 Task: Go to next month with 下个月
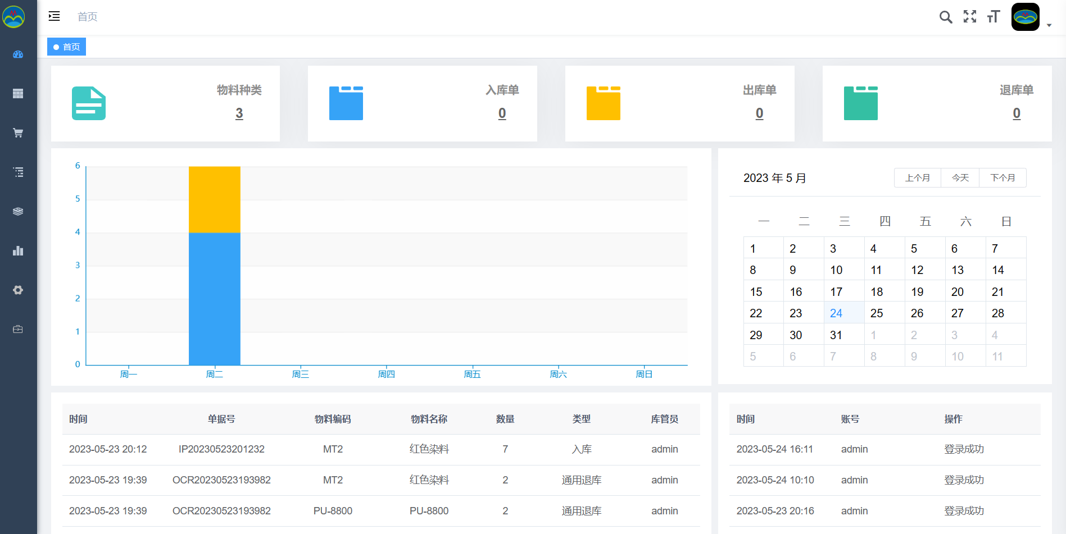[1003, 178]
